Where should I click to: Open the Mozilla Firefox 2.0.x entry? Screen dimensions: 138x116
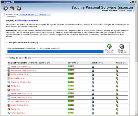19,74
